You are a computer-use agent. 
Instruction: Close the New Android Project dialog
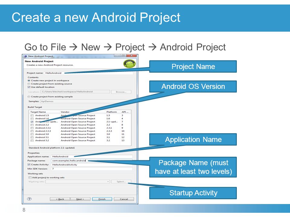pos(131,55)
